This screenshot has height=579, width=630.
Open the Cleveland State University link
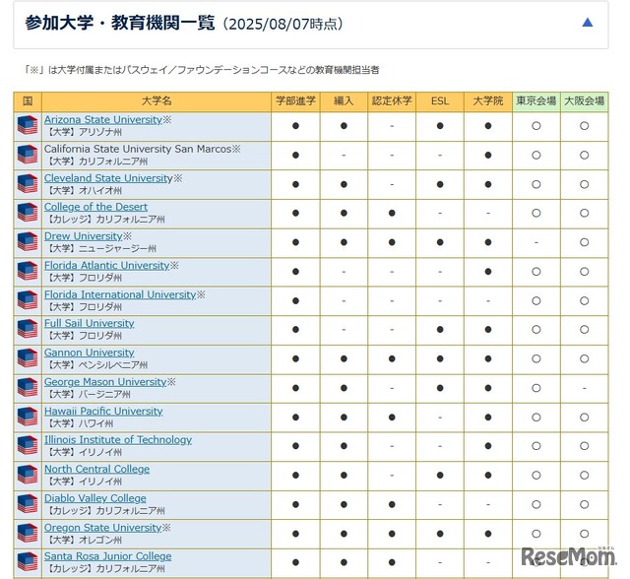click(x=108, y=178)
